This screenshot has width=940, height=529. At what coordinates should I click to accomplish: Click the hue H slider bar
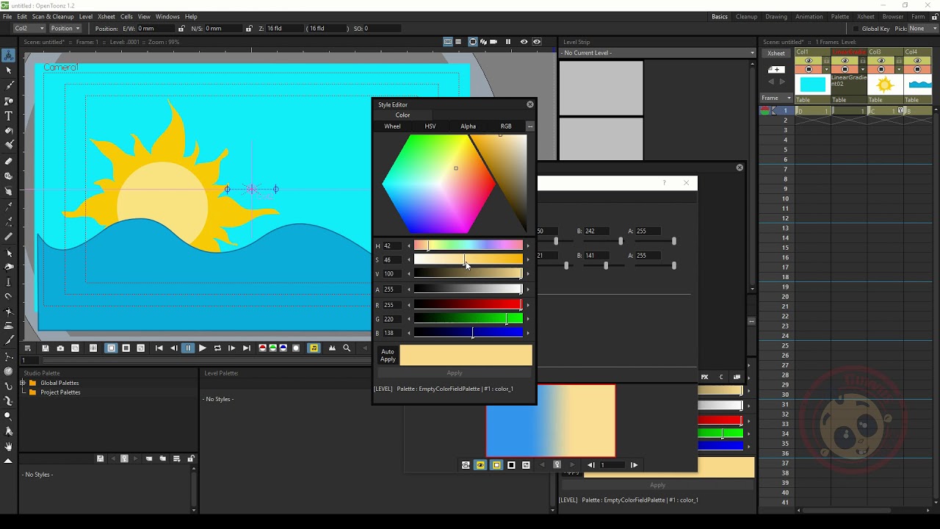pos(469,245)
